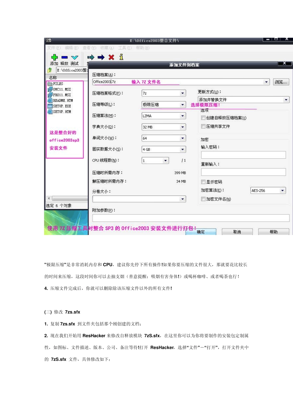Image resolution: width=293 pixels, height=415 pixels.
Task: Toggle 显示密码 checkbox
Action: 203,182
